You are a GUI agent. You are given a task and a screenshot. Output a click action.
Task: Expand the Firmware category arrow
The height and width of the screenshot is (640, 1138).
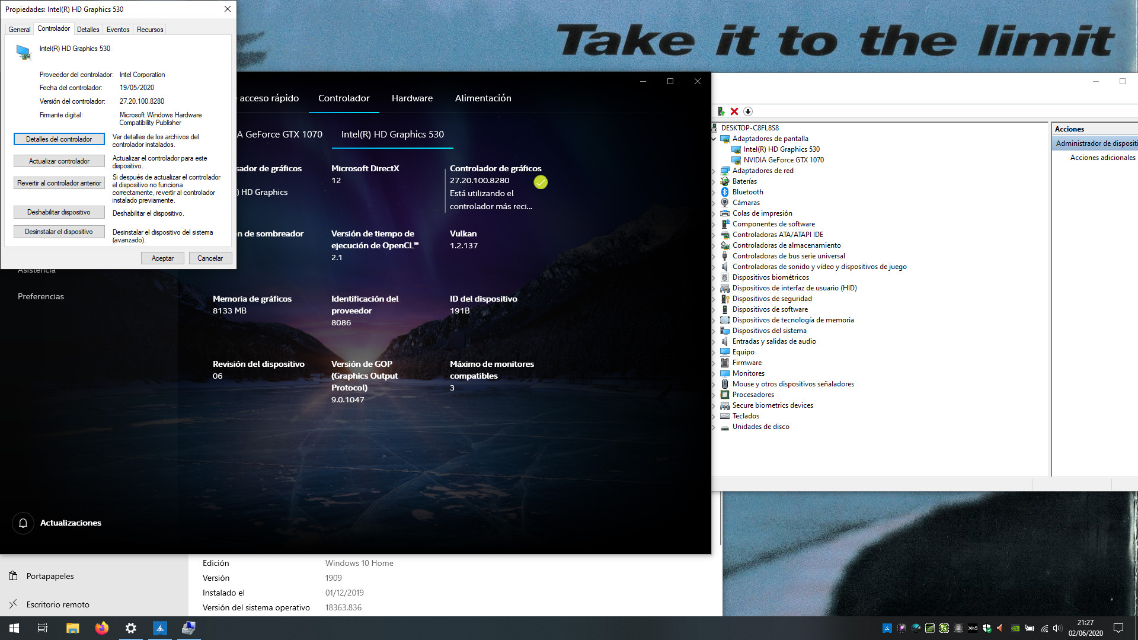pyautogui.click(x=714, y=363)
